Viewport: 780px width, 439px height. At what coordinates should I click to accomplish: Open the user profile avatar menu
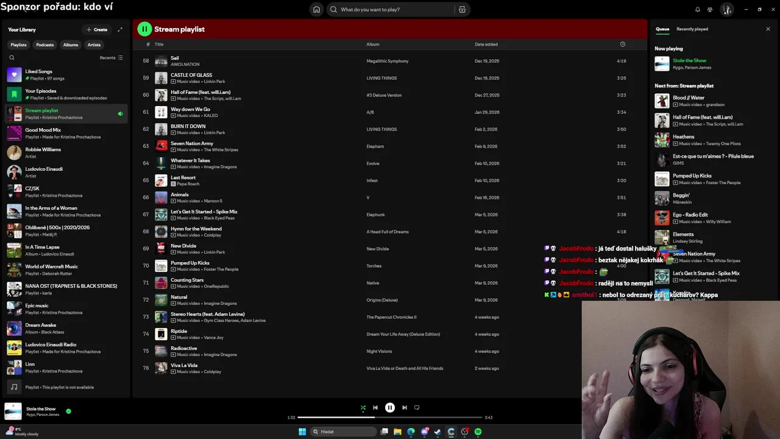pyautogui.click(x=726, y=9)
